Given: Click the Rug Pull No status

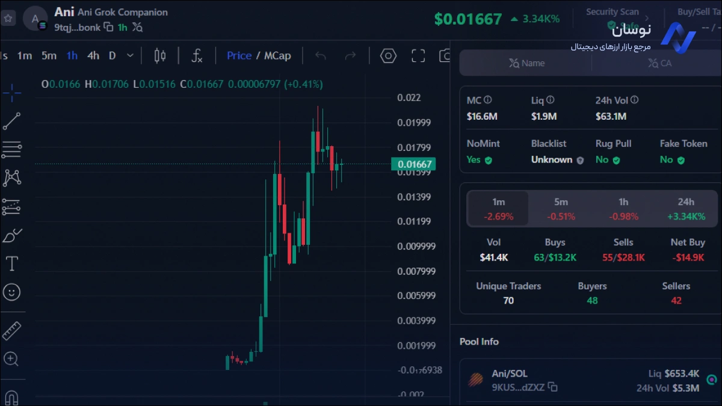Looking at the screenshot, I should pyautogui.click(x=608, y=160).
